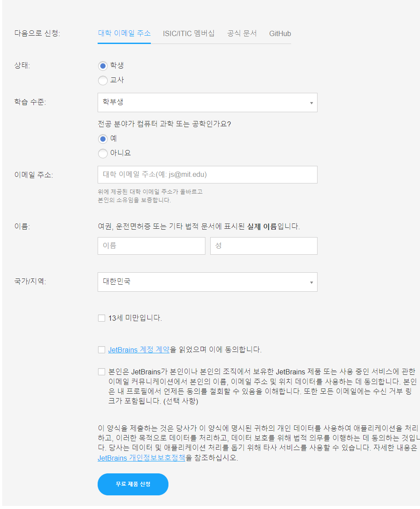Click the 대한민국 dropdown arrow
The height and width of the screenshot is (509, 420).
click(x=311, y=282)
